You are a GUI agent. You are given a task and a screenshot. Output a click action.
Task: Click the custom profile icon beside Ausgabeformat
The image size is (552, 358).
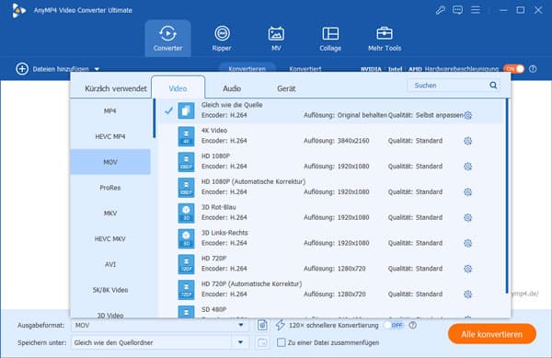click(262, 325)
